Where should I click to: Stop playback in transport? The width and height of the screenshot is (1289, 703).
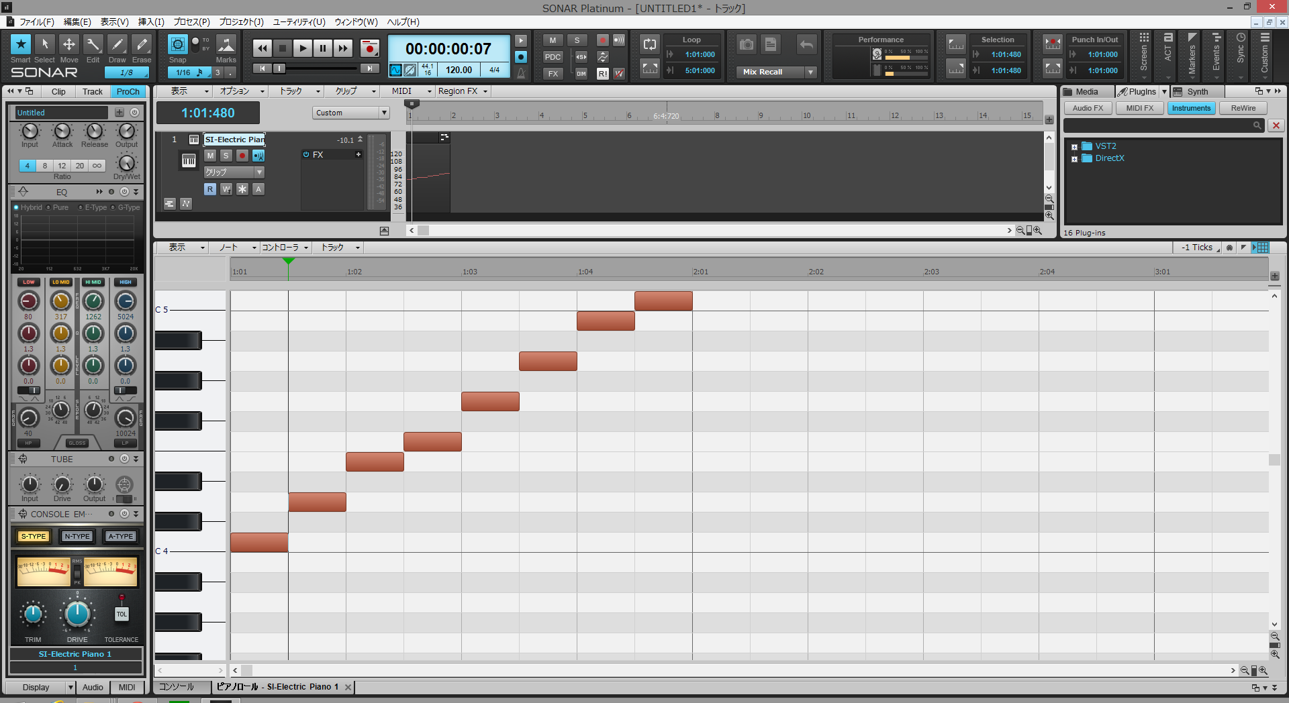tap(283, 48)
